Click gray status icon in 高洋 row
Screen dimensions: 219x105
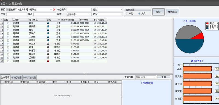48,47
